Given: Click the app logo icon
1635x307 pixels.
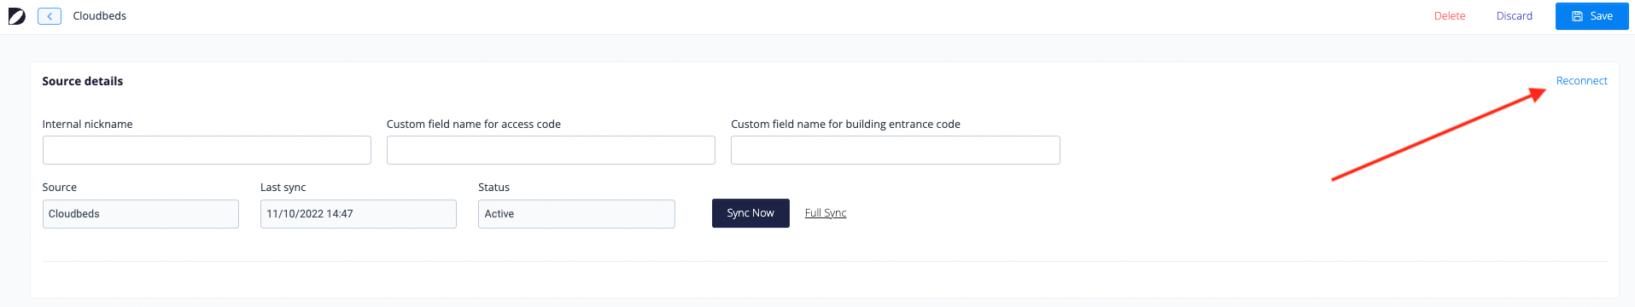Looking at the screenshot, I should [x=17, y=16].
